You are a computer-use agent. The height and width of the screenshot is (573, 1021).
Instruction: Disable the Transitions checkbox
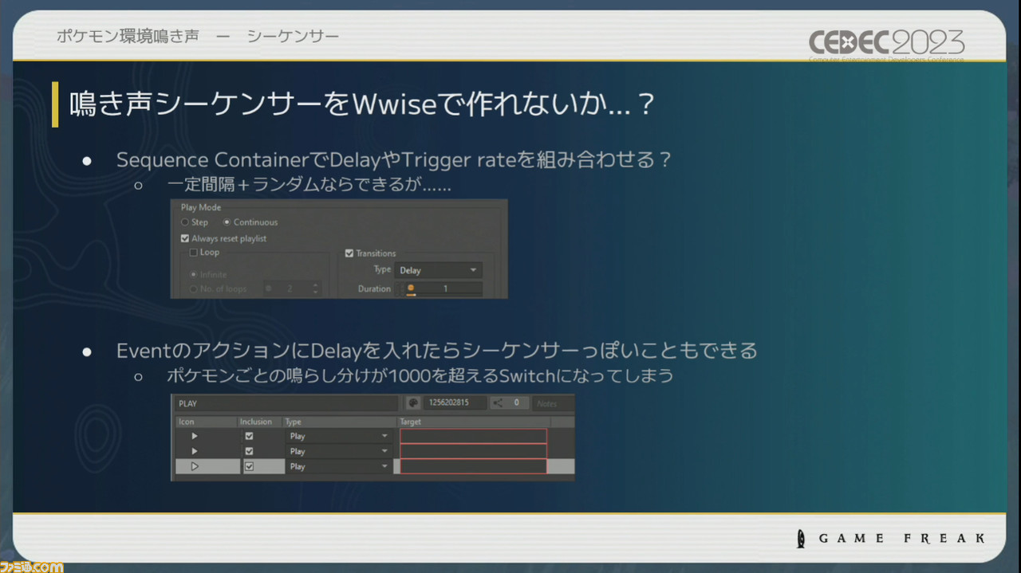pyautogui.click(x=350, y=253)
